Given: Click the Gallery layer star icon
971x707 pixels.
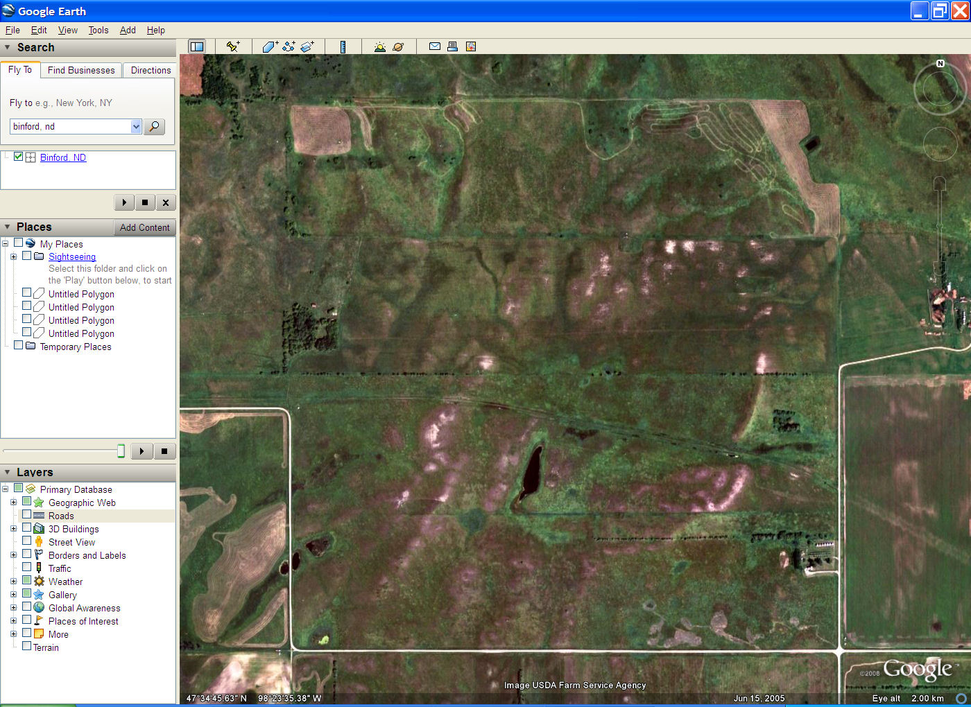Looking at the screenshot, I should point(39,595).
